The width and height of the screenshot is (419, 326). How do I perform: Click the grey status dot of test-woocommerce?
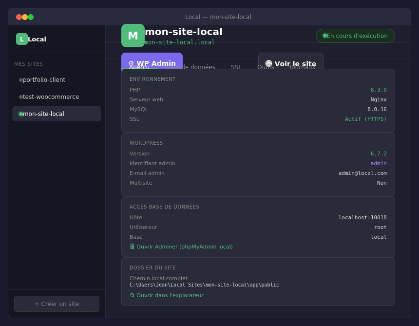[x=21, y=97]
